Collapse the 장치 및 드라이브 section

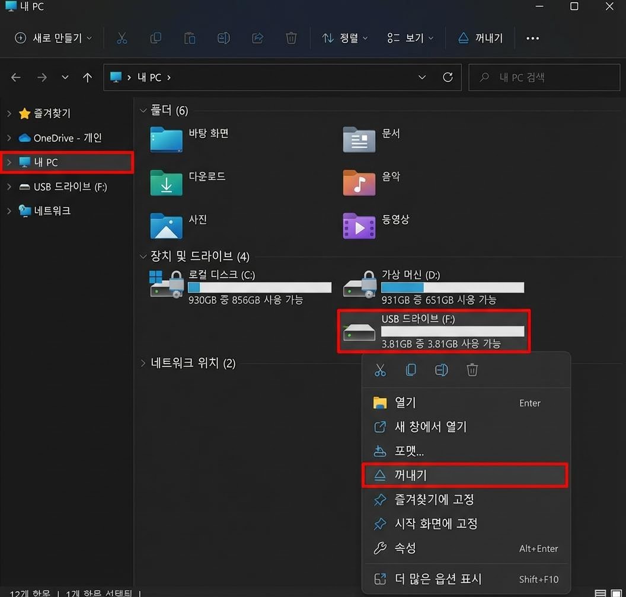(x=143, y=256)
